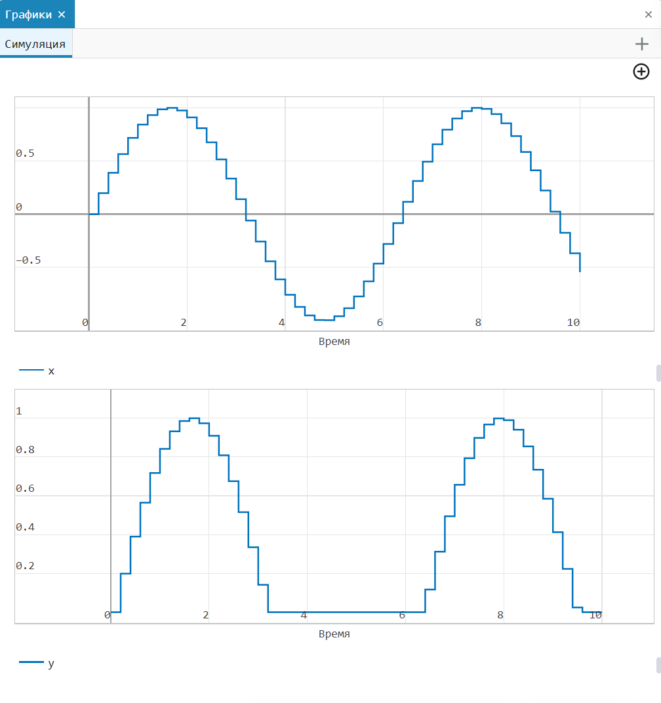Close the Графики tab

[x=62, y=14]
